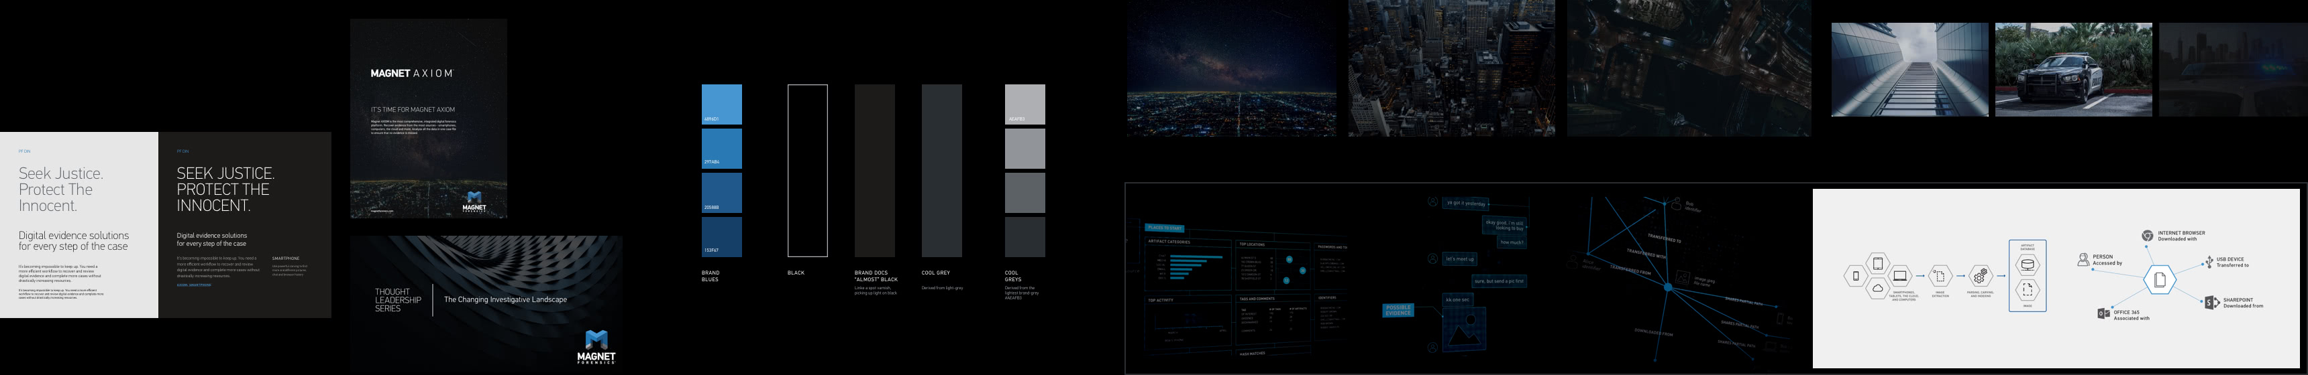
Task: Click the outlined Black color swatch
Action: point(807,171)
